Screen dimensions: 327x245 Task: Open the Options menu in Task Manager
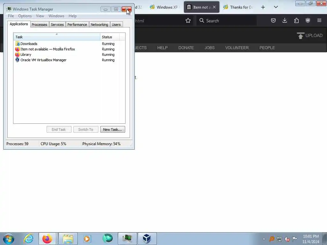click(x=25, y=16)
